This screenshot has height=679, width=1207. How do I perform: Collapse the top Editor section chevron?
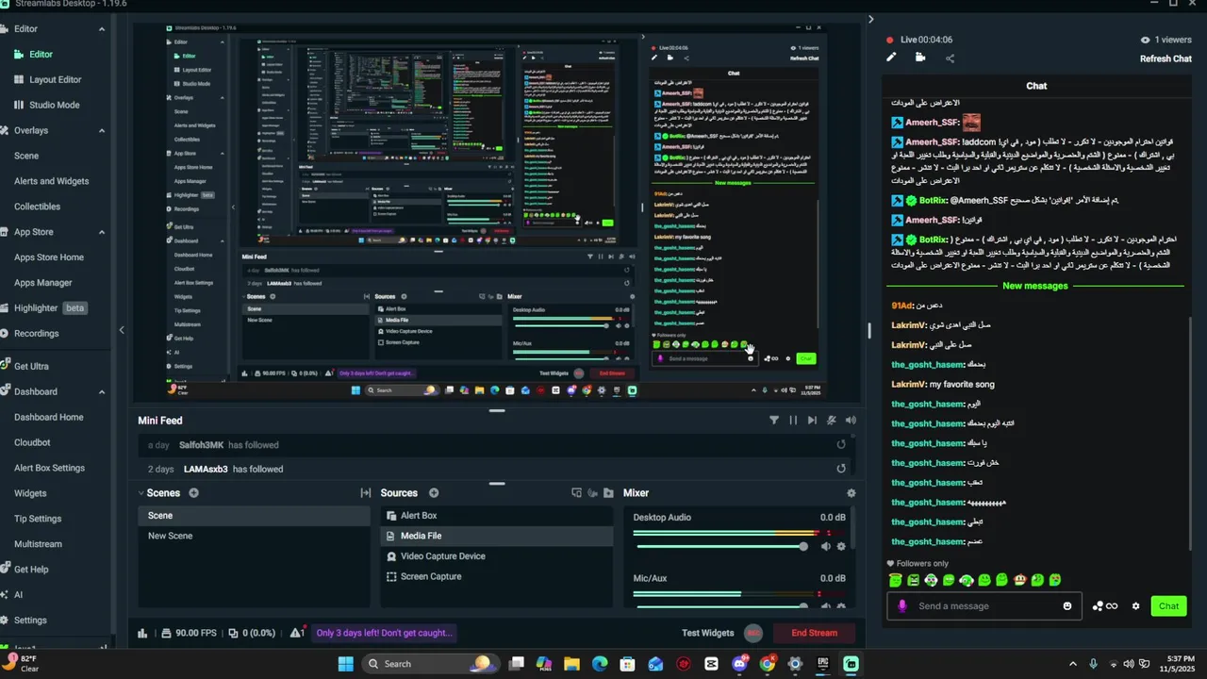click(x=102, y=29)
